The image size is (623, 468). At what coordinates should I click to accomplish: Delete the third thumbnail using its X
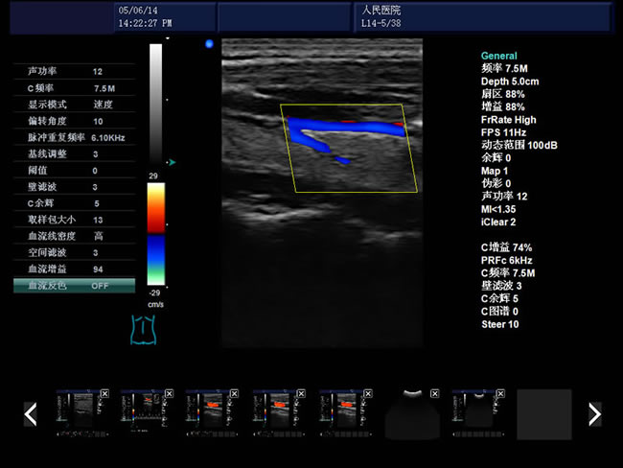[236, 393]
